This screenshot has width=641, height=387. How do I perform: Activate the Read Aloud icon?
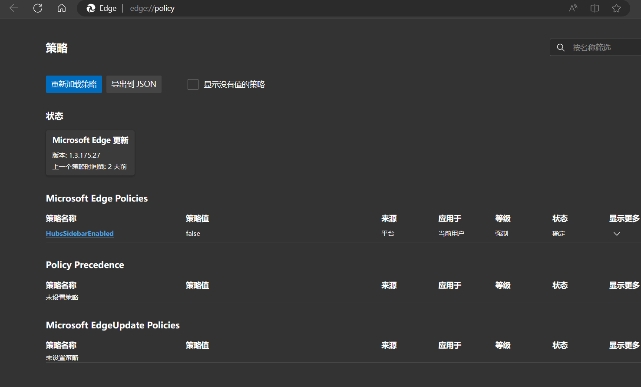(573, 8)
